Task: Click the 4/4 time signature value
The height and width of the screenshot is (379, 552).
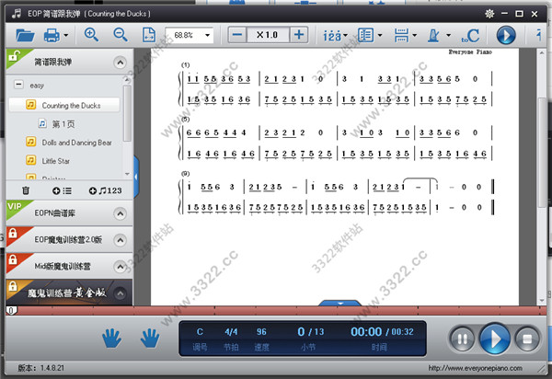Action: (x=231, y=332)
